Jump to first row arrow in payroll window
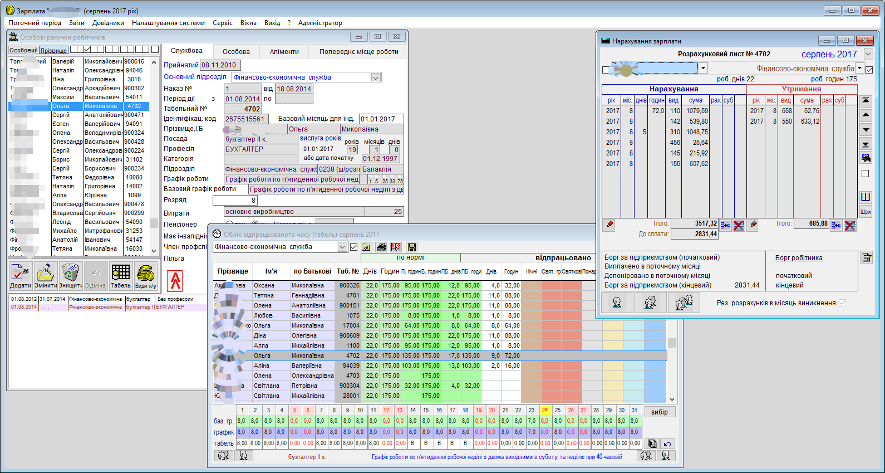This screenshot has width=885, height=473. [866, 101]
